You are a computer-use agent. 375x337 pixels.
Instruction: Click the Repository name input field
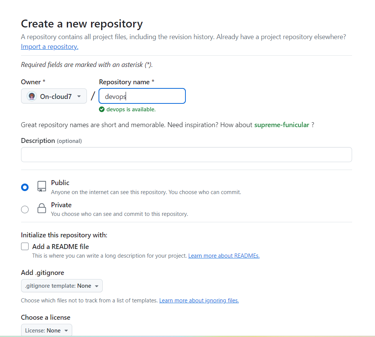point(142,96)
